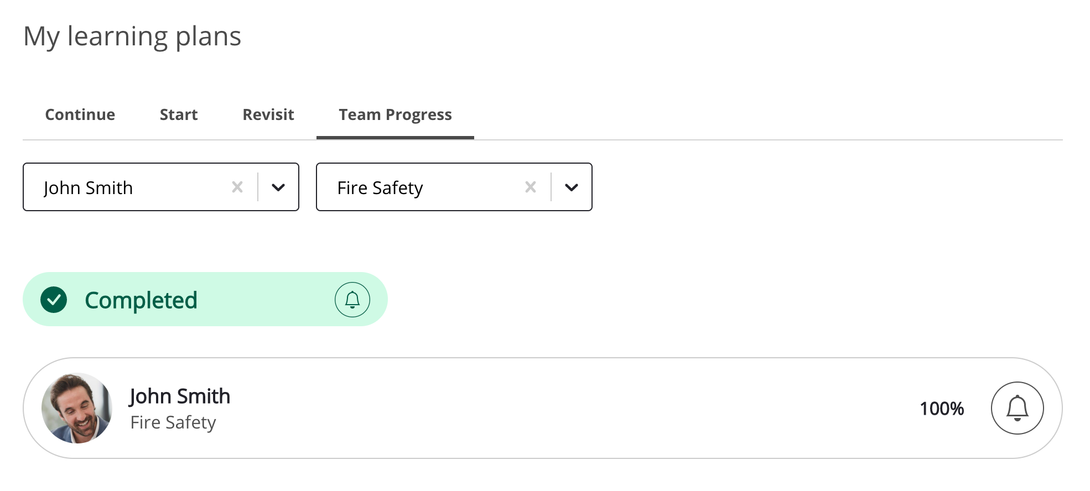This screenshot has height=491, width=1090.
Task: Click the empty middle of John Smith's row card
Action: point(553,408)
